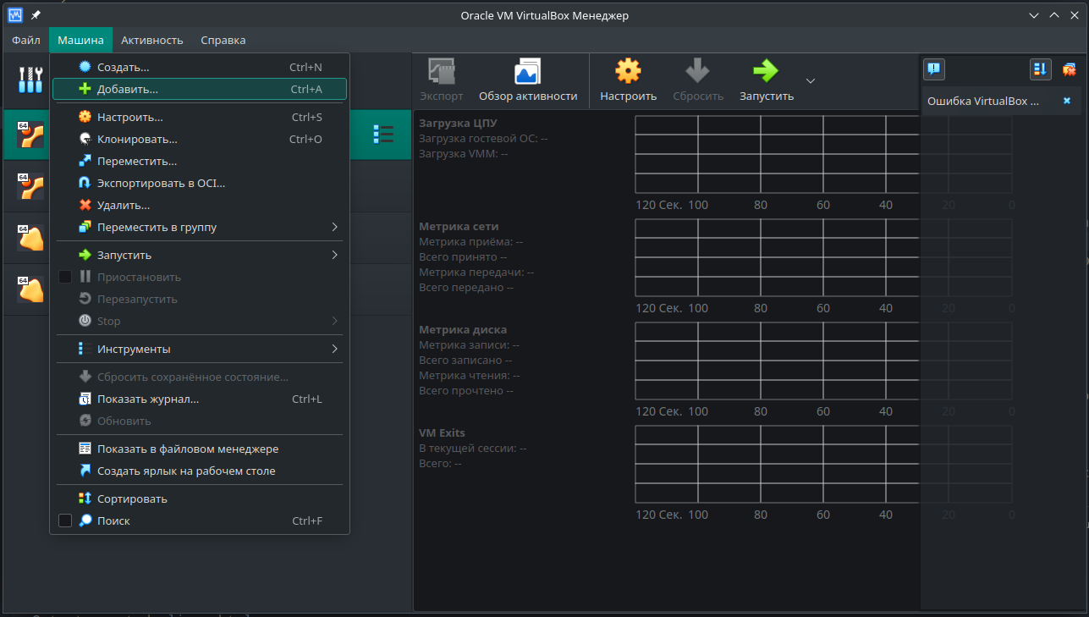The height and width of the screenshot is (617, 1089).
Task: Open the chevron next to Запустить button
Action: [810, 80]
